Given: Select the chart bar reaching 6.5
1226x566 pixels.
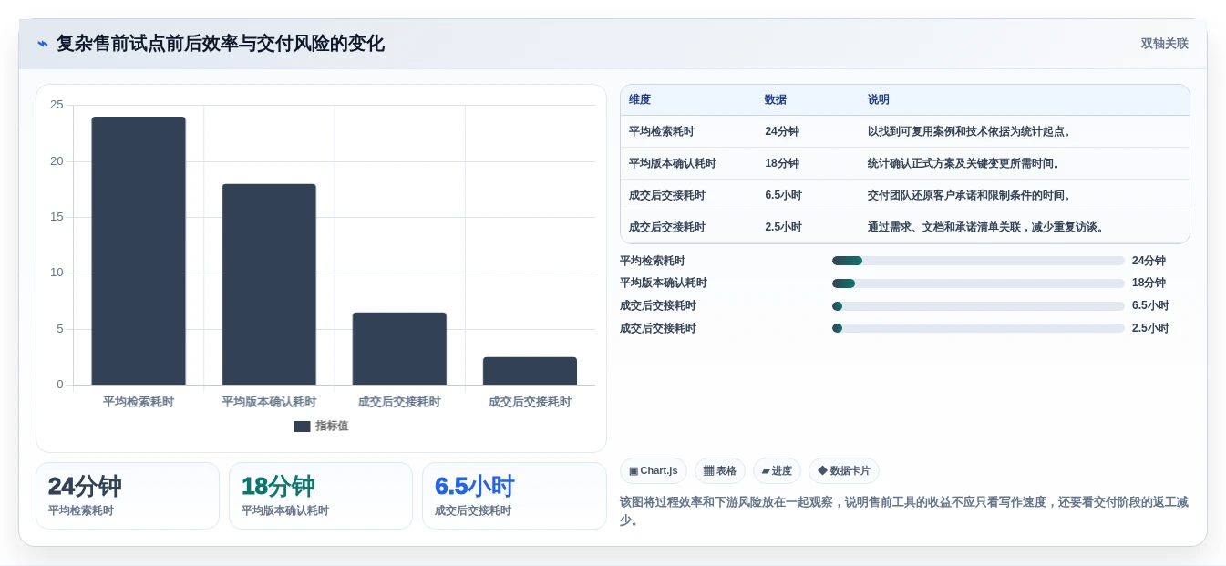Looking at the screenshot, I should coord(399,348).
